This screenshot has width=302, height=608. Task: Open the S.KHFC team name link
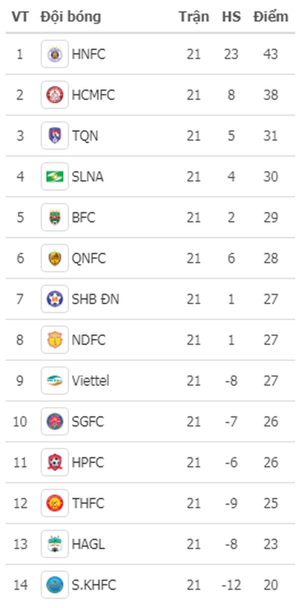pyautogui.click(x=94, y=585)
